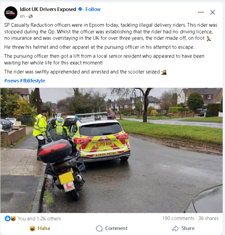Click the speech bubble comment icon

(x=99, y=229)
